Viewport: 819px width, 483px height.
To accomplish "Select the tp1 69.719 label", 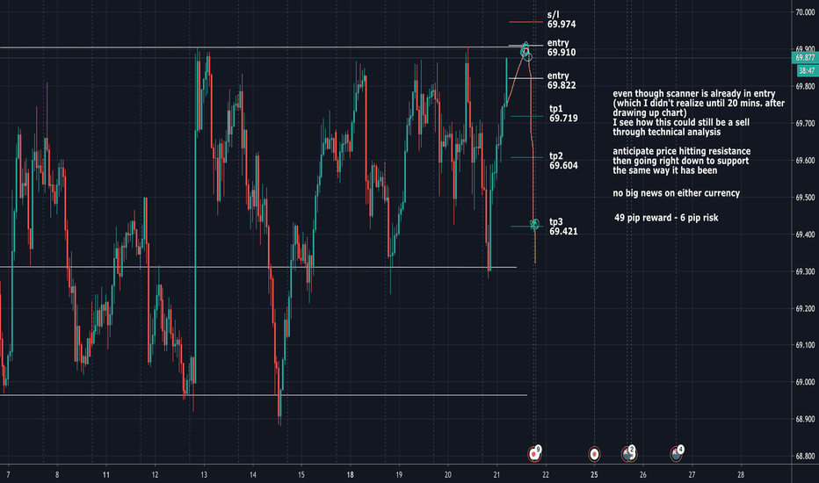I will point(563,112).
